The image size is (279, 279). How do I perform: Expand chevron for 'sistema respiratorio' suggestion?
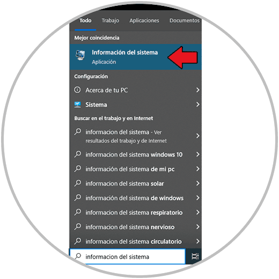197,212
